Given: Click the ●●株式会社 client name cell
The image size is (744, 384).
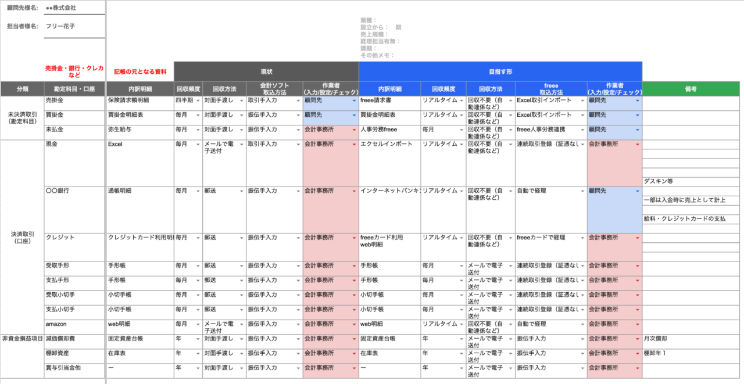Looking at the screenshot, I should [x=74, y=8].
